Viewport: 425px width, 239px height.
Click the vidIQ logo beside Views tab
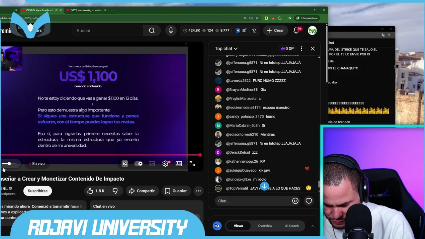pos(217,226)
